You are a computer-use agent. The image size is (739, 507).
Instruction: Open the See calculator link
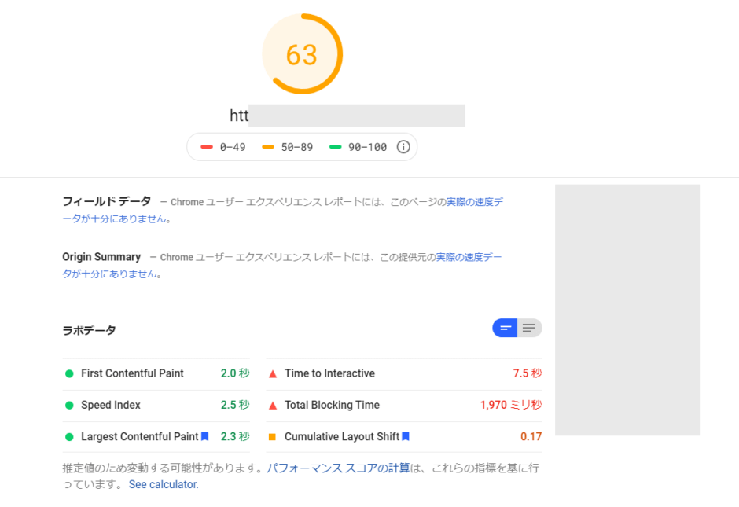coord(164,484)
